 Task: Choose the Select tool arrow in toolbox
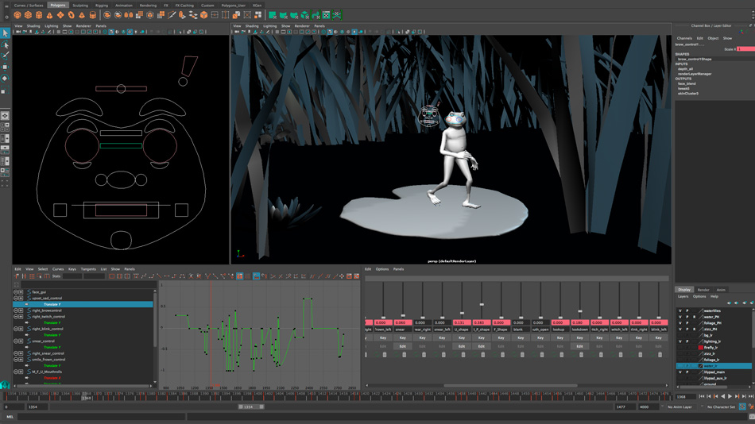[5, 33]
